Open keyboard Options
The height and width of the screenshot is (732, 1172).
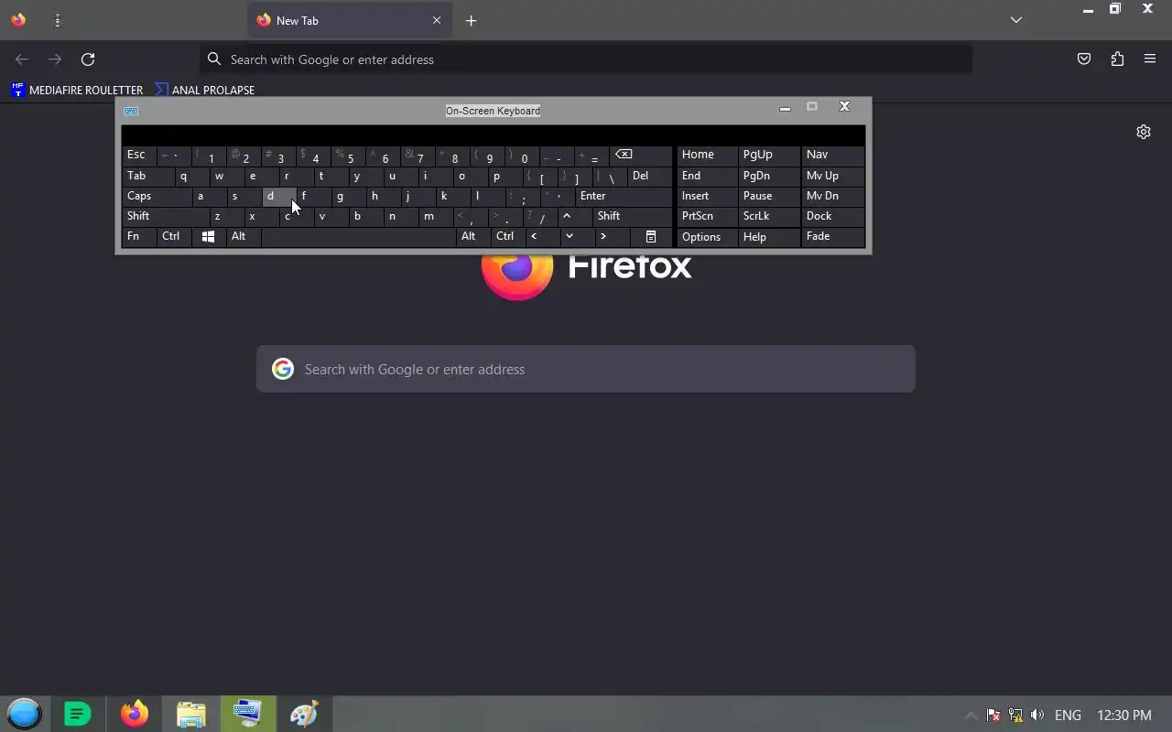(x=707, y=237)
